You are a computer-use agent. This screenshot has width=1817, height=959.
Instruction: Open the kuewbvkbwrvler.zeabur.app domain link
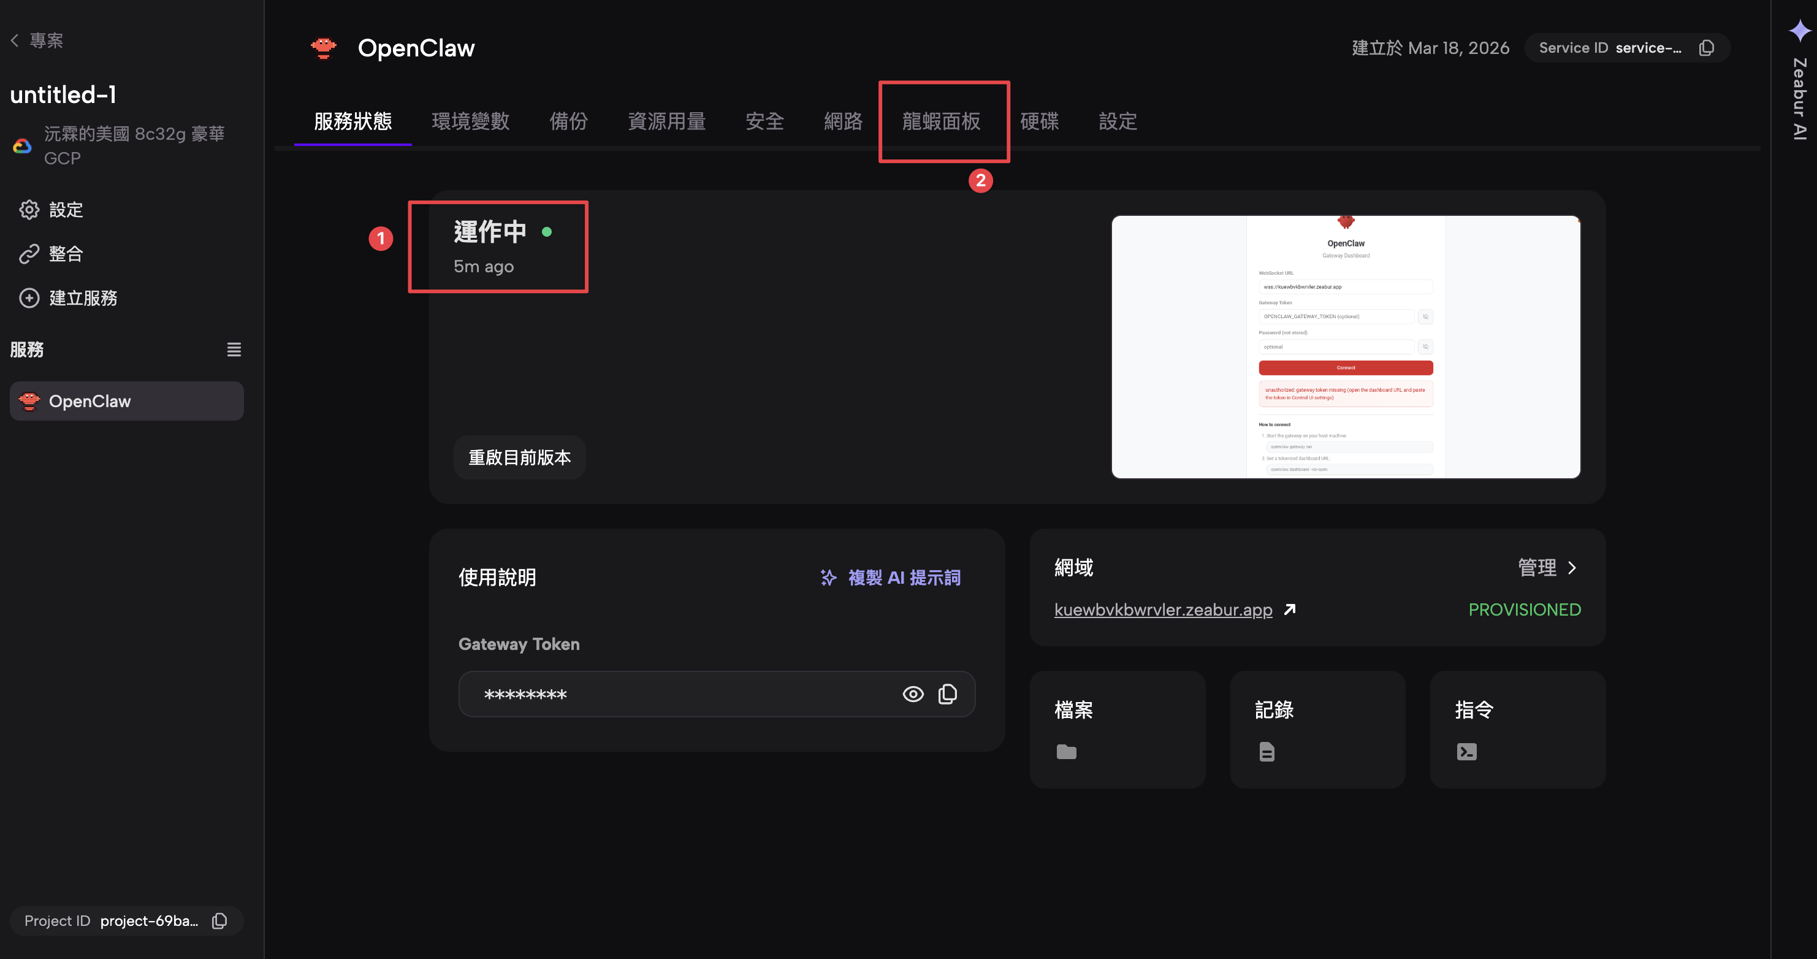coord(1162,609)
